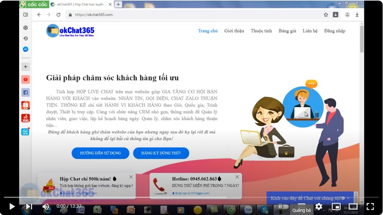The image size is (383, 215).
Task: Open browsing history from sidebar
Action: click(25, 39)
